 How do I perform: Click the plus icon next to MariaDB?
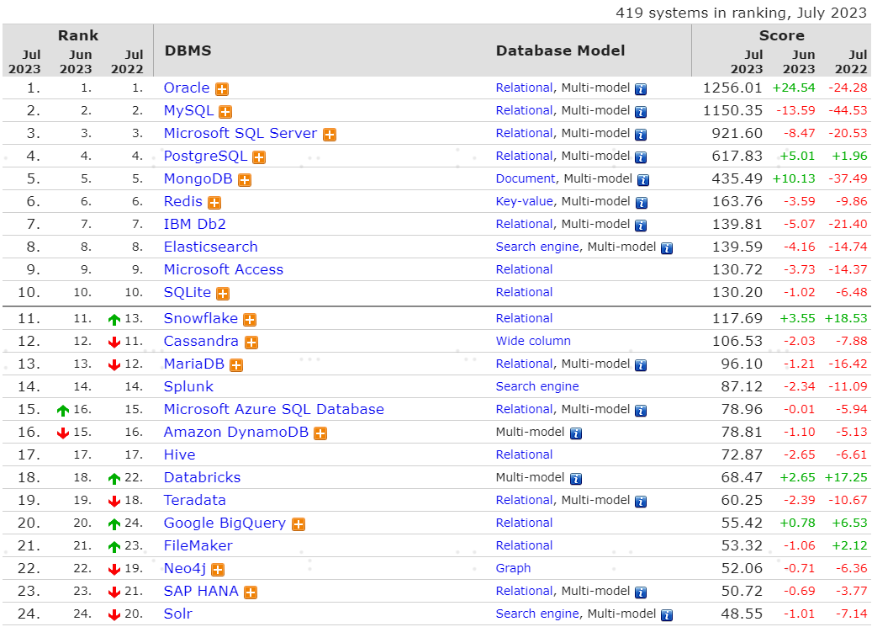pos(236,366)
